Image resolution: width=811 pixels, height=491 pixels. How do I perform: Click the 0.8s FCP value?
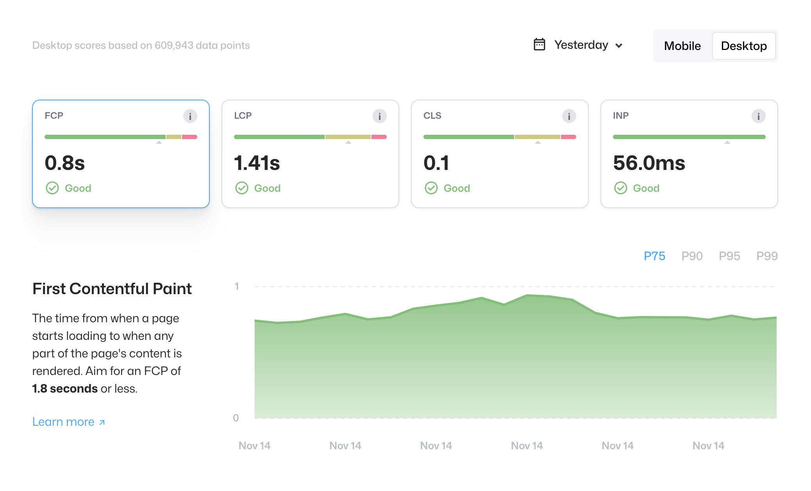[x=65, y=163]
